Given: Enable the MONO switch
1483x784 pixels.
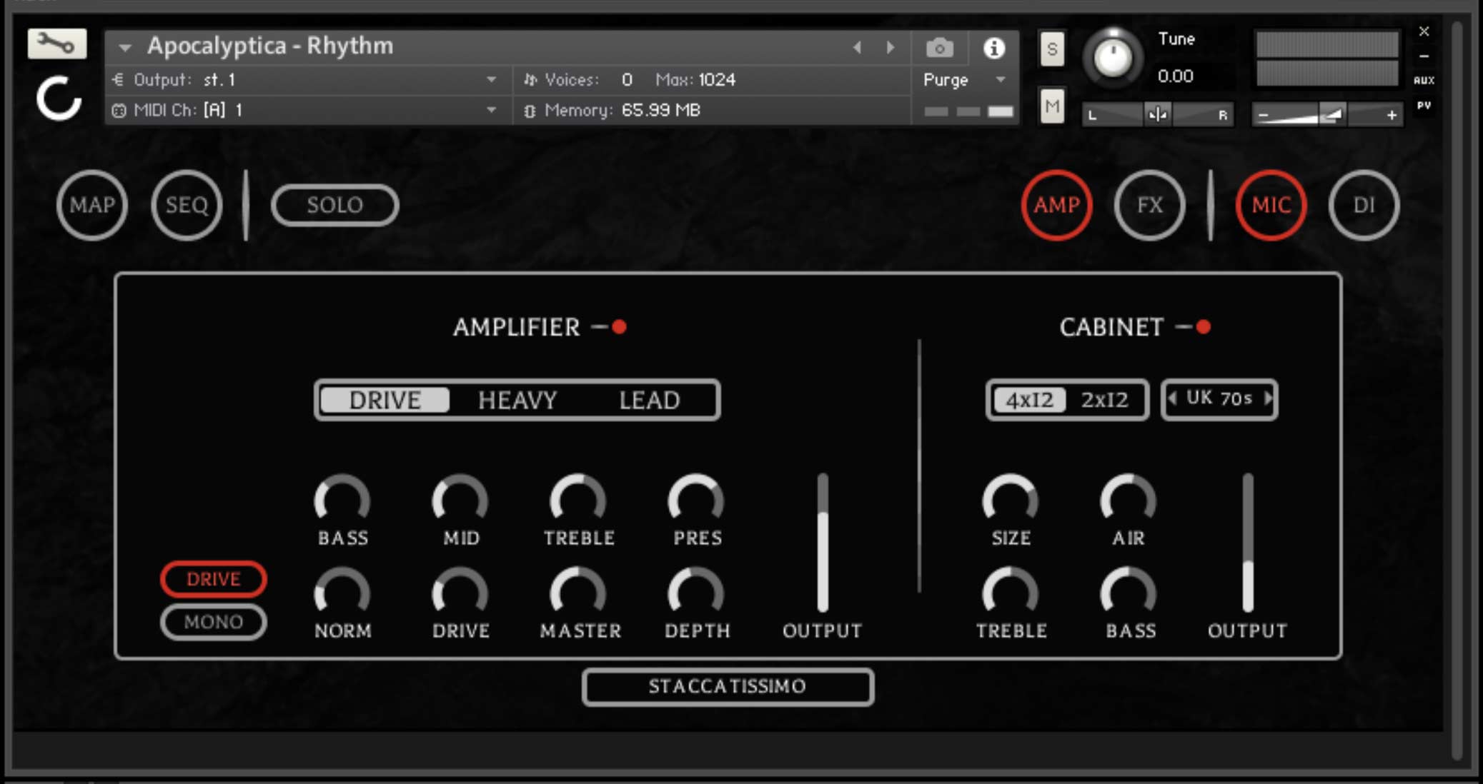Looking at the screenshot, I should coord(214,622).
